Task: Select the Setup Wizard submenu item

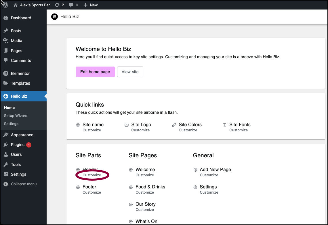Action: [x=16, y=116]
